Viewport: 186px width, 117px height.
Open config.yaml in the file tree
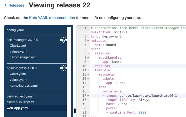[x=15, y=30]
